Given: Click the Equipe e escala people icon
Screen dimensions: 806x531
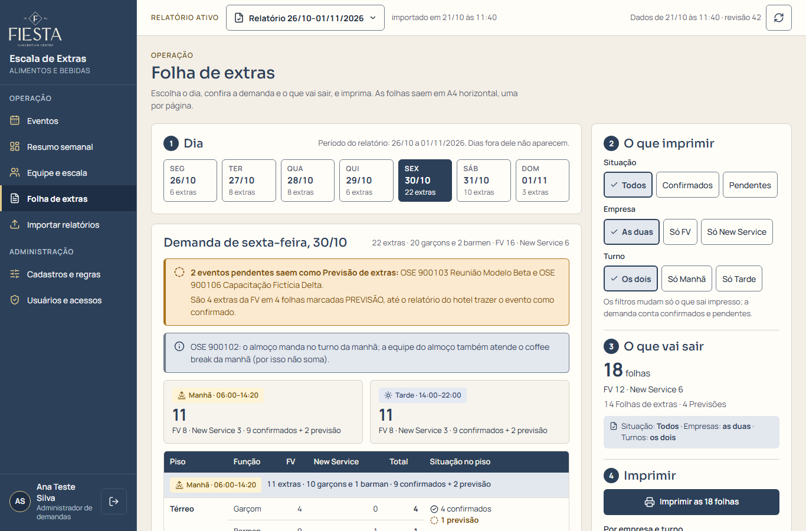Looking at the screenshot, I should click(x=15, y=172).
